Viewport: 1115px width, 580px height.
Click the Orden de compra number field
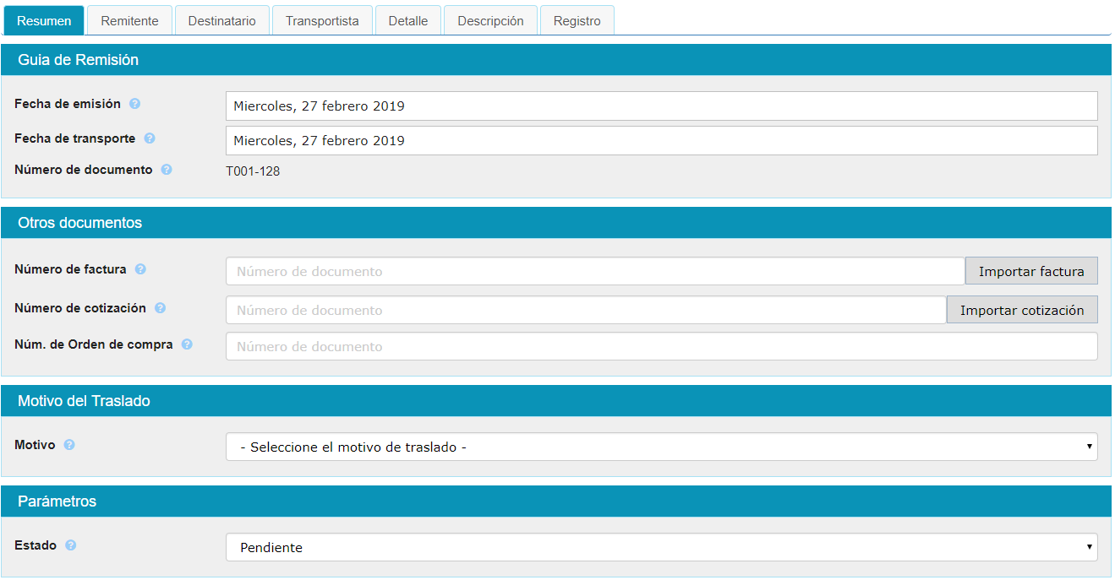coord(661,347)
